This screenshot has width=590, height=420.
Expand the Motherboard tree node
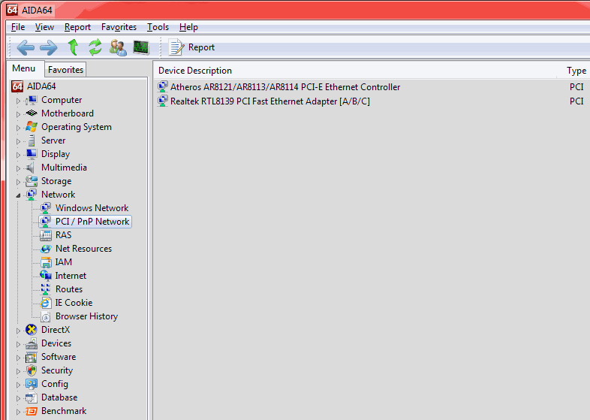pos(18,114)
